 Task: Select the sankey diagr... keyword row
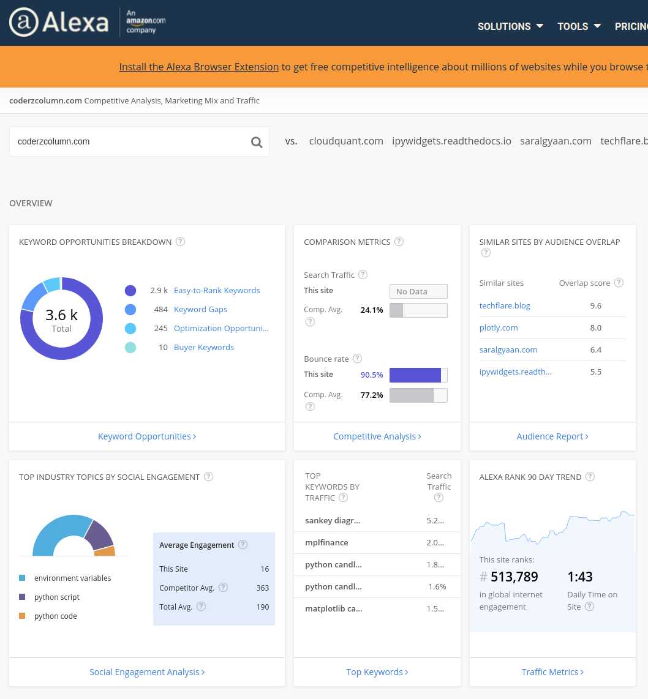(377, 520)
